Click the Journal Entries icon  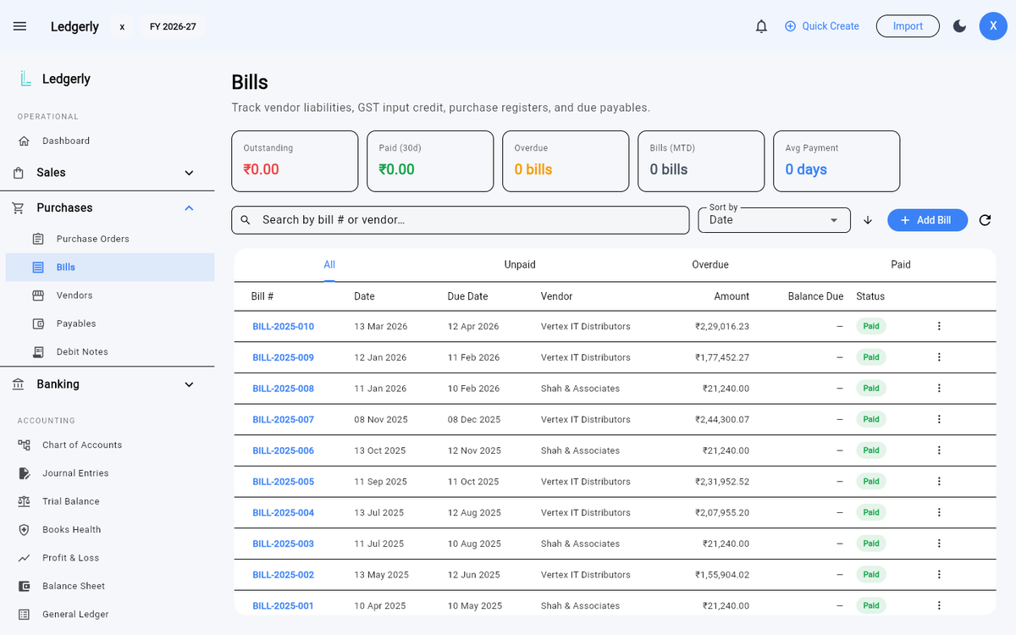(x=24, y=473)
